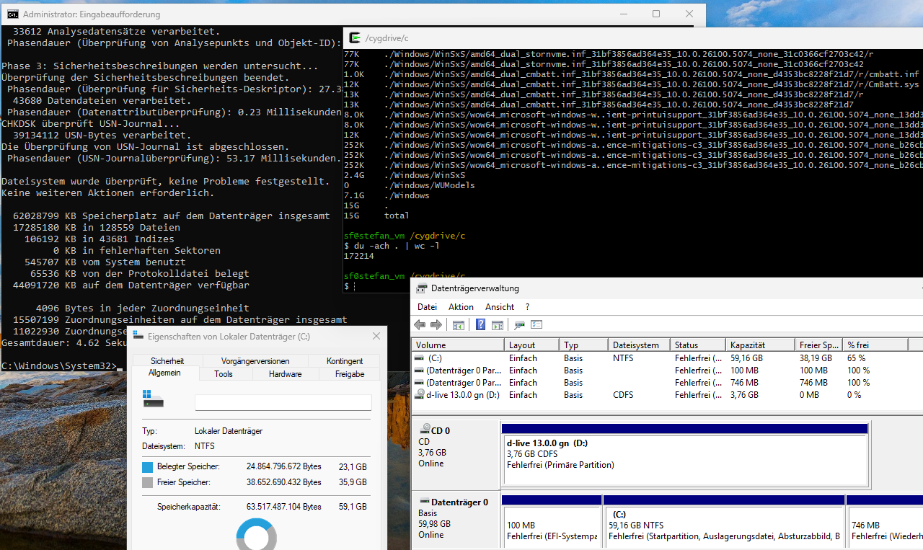Sort by the Dateisystem column header
Image resolution: width=923 pixels, height=550 pixels.
639,345
